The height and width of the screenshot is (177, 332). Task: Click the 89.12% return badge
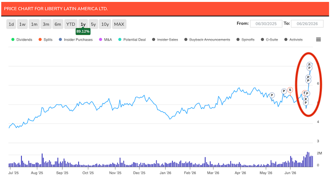(83, 32)
